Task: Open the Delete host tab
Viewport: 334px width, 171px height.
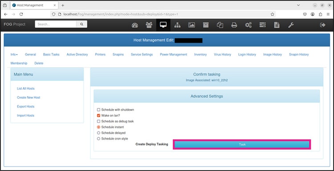Action: pyautogui.click(x=39, y=64)
